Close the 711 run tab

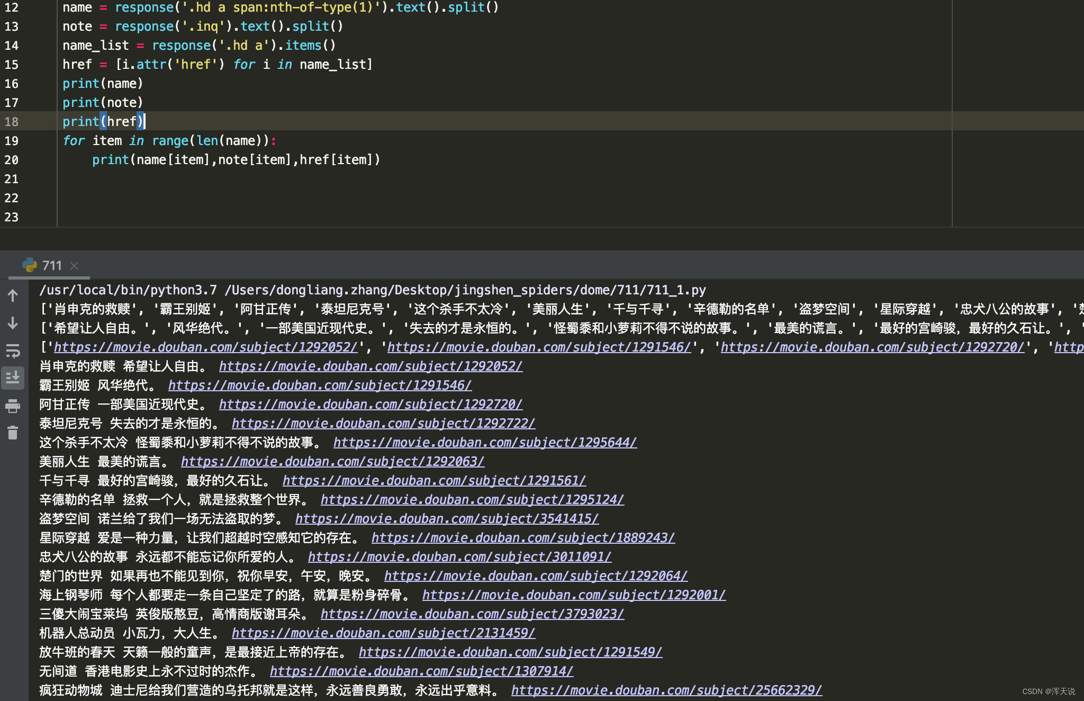click(74, 266)
